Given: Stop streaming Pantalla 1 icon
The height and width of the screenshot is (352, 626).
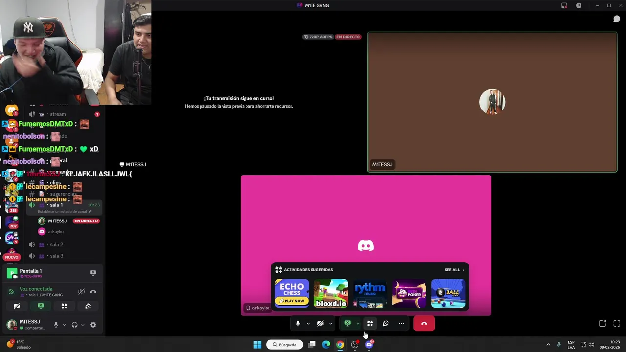Looking at the screenshot, I should (x=93, y=273).
